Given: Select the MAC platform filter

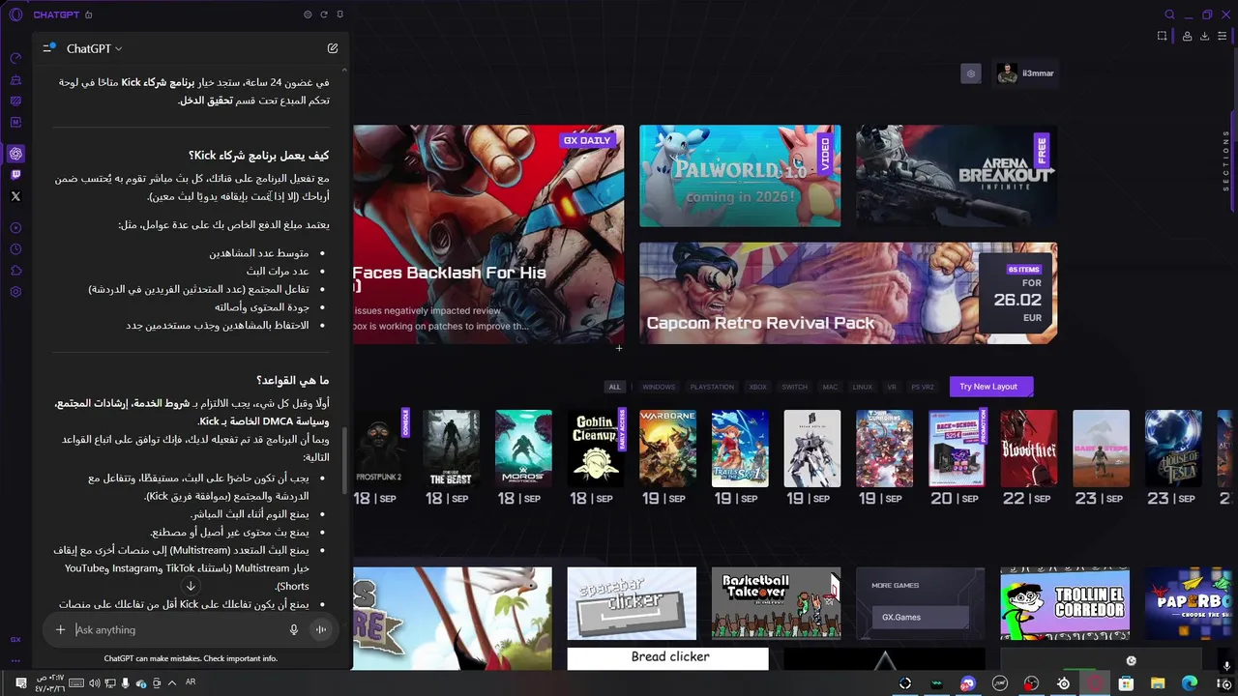Looking at the screenshot, I should [x=830, y=387].
